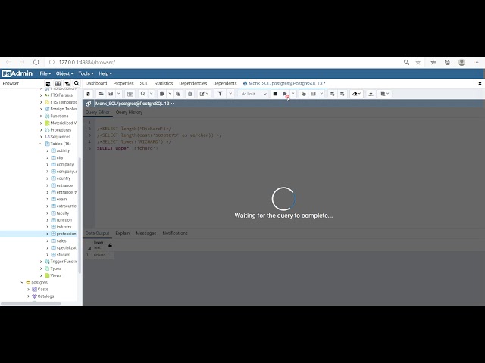This screenshot has height=363, width=485.
Task: Click the Browser tree vertical scrollbar
Action: tap(80, 215)
